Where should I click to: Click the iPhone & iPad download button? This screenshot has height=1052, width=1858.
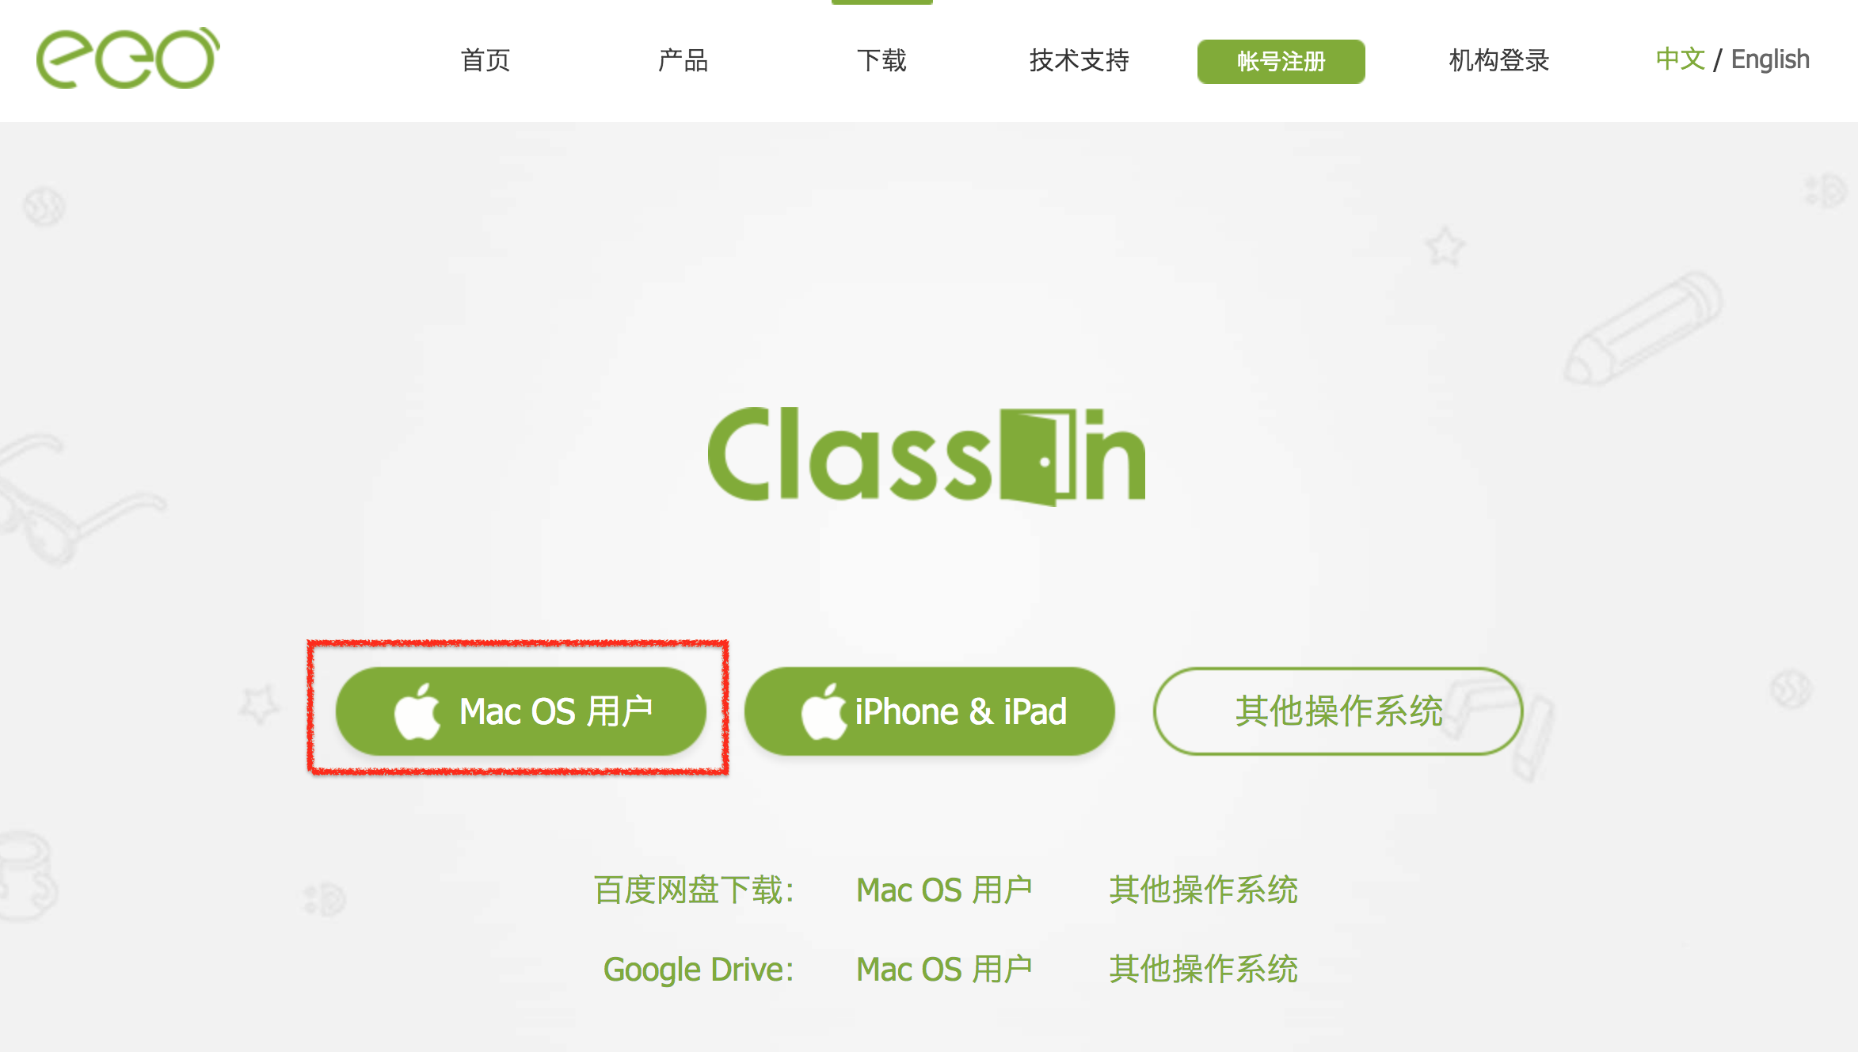pyautogui.click(x=930, y=711)
